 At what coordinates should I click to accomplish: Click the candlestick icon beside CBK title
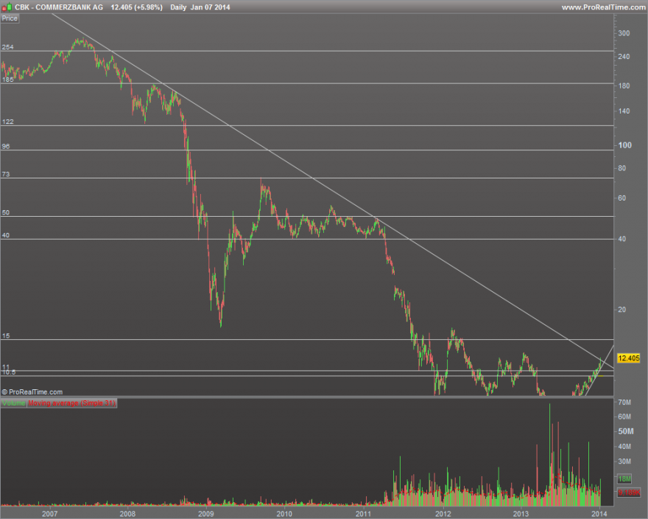7,7
